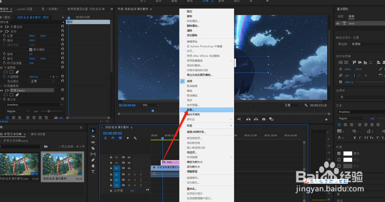Toggle V2 track output eye
The image size is (385, 202).
tap(129, 163)
